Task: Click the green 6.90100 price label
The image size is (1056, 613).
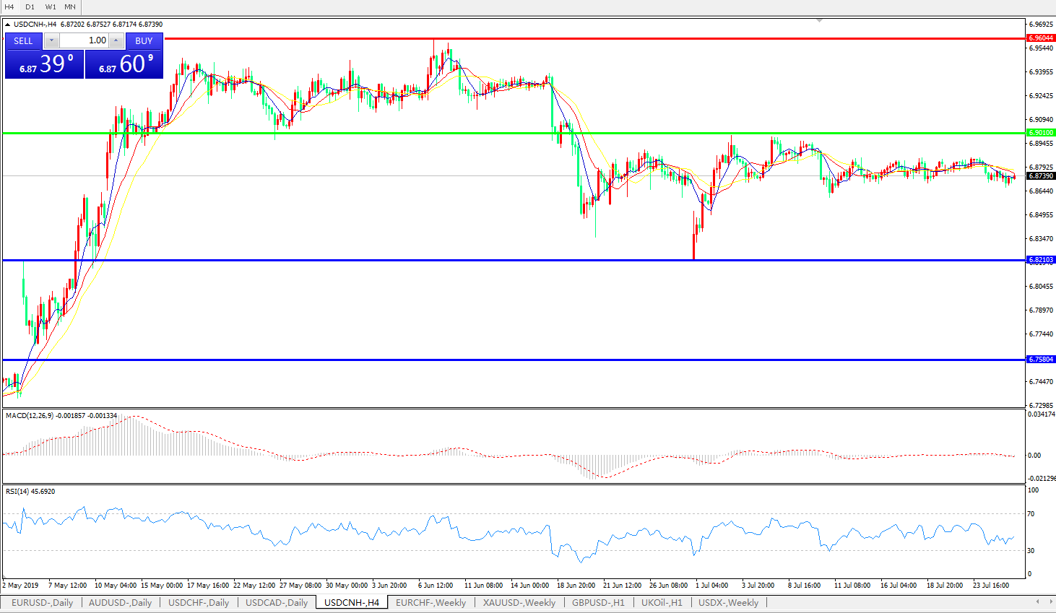Action: [x=1040, y=133]
